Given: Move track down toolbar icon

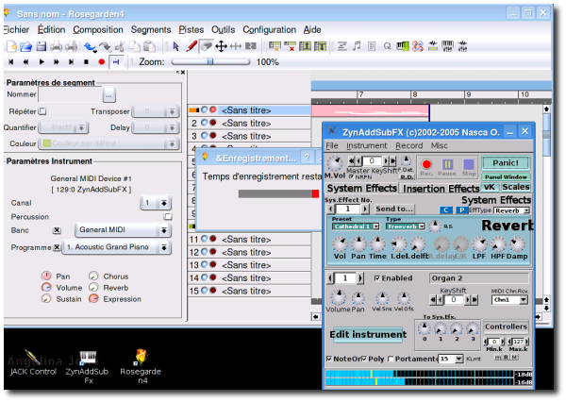Looking at the screenshot, I should (x=320, y=46).
